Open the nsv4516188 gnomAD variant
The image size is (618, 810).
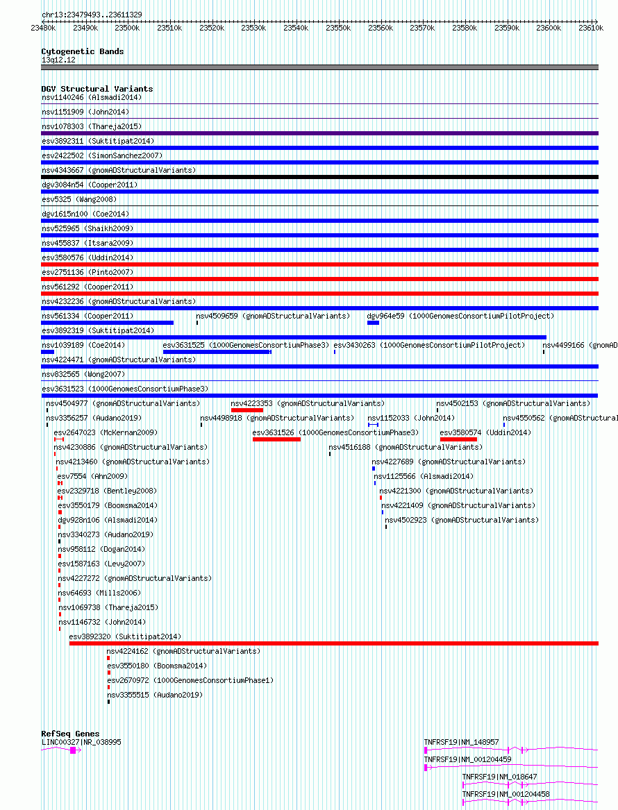coord(406,447)
